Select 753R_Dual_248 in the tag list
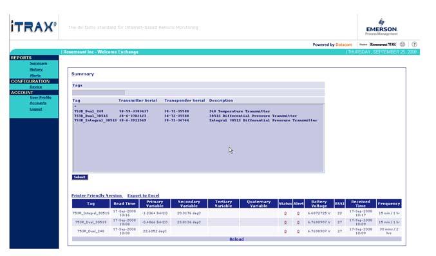Image resolution: width=436 pixels, height=256 pixels. (x=89, y=111)
